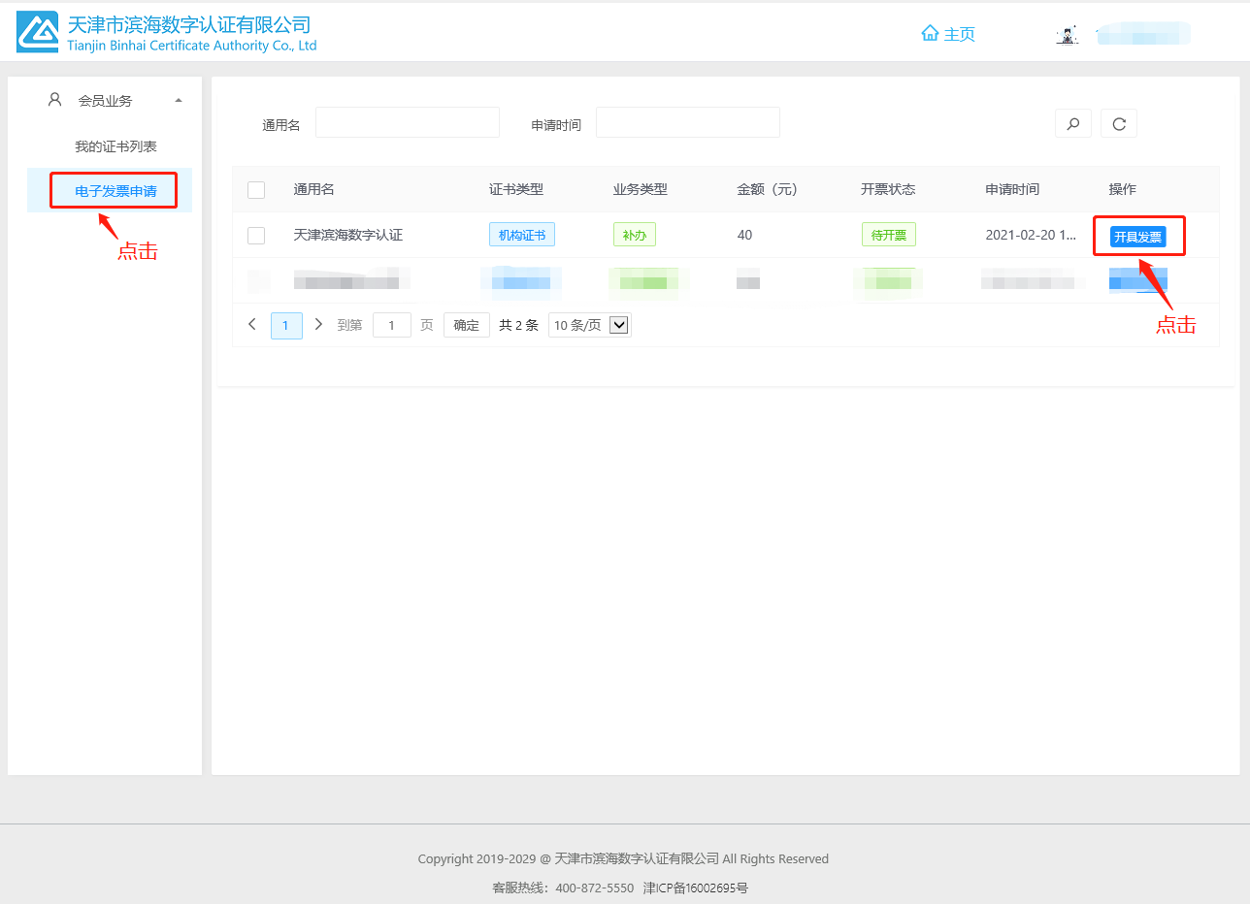1250x904 pixels.
Task: Click the 确定 pagination button
Action: [x=467, y=325]
